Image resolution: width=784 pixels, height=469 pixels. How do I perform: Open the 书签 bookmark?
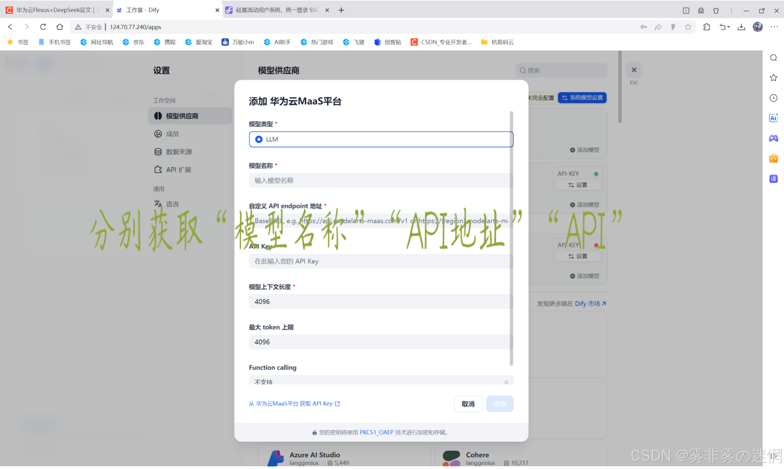(x=18, y=42)
